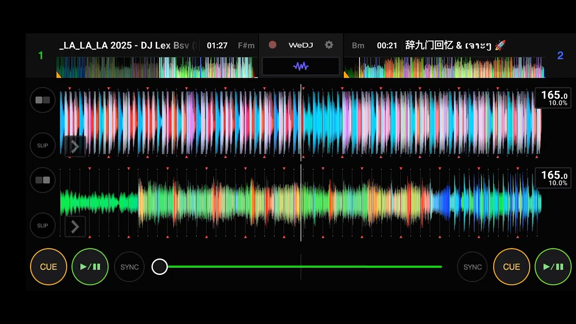The image size is (576, 324).
Task: Click the red record button
Action: point(272,45)
